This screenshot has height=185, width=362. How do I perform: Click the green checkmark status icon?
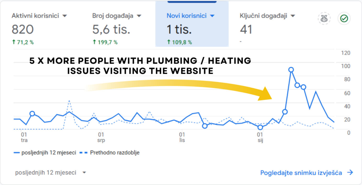tap(344, 19)
